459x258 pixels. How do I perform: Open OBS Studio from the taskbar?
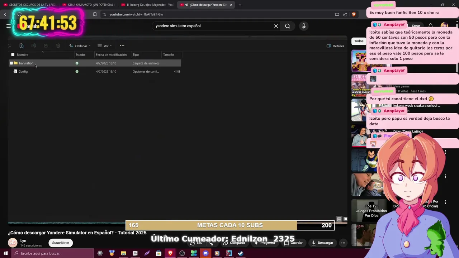[x=182, y=253]
